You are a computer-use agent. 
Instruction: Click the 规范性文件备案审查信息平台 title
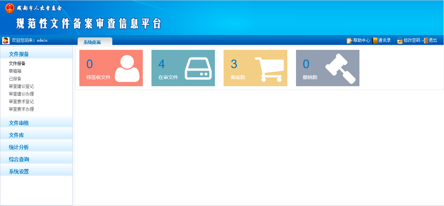pyautogui.click(x=89, y=23)
